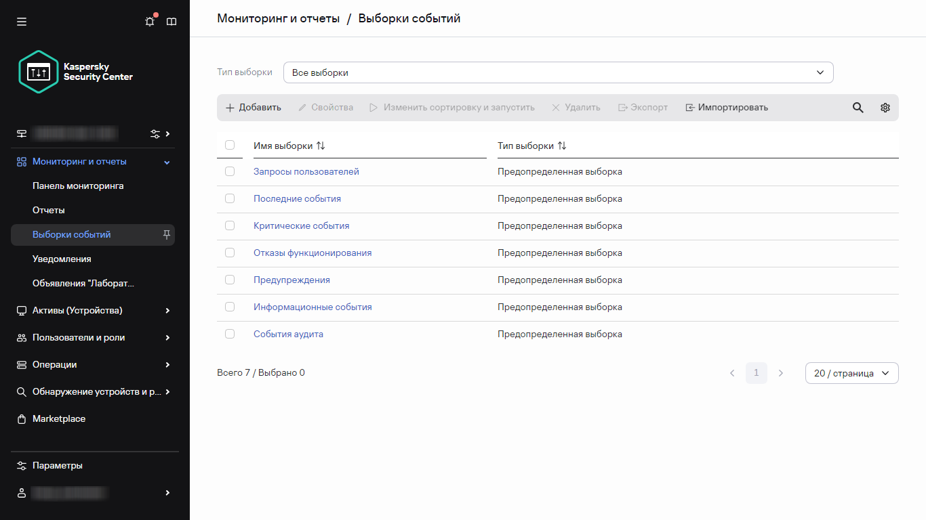
Task: Toggle the select-all header checkbox
Action: click(230, 145)
